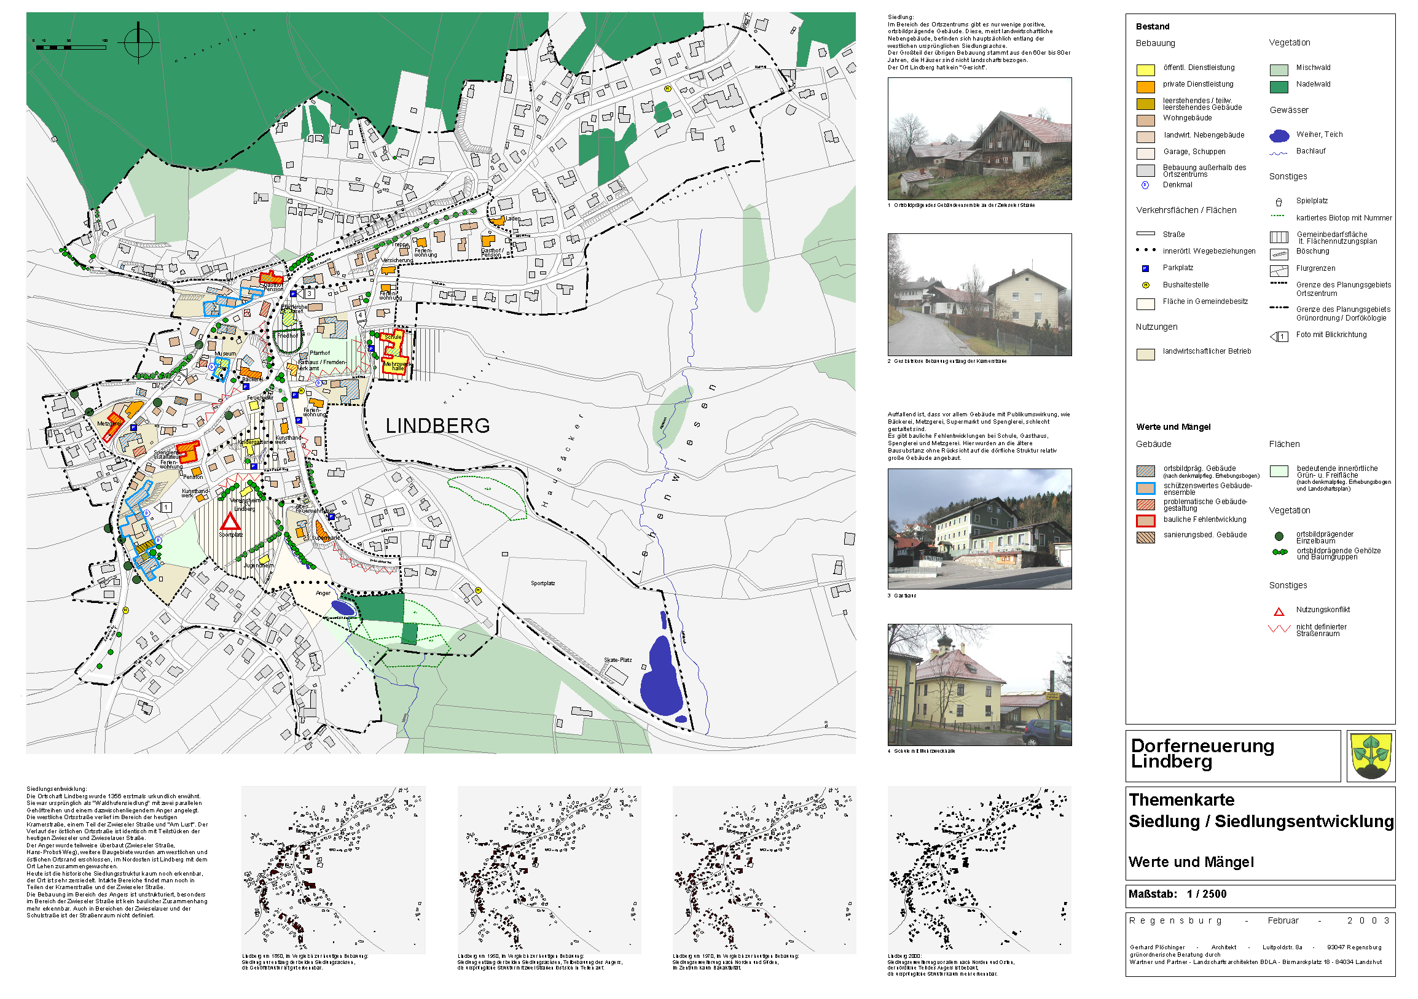
Task: Click the yellow 'öffentl. Dienstleistung' color swatch
Action: pos(1146,70)
